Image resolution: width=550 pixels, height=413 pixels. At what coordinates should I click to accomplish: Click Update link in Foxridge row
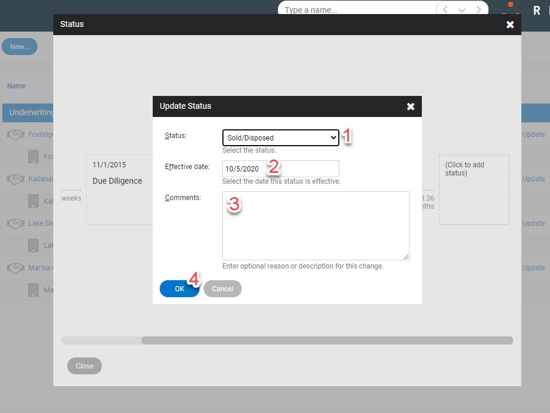534,135
